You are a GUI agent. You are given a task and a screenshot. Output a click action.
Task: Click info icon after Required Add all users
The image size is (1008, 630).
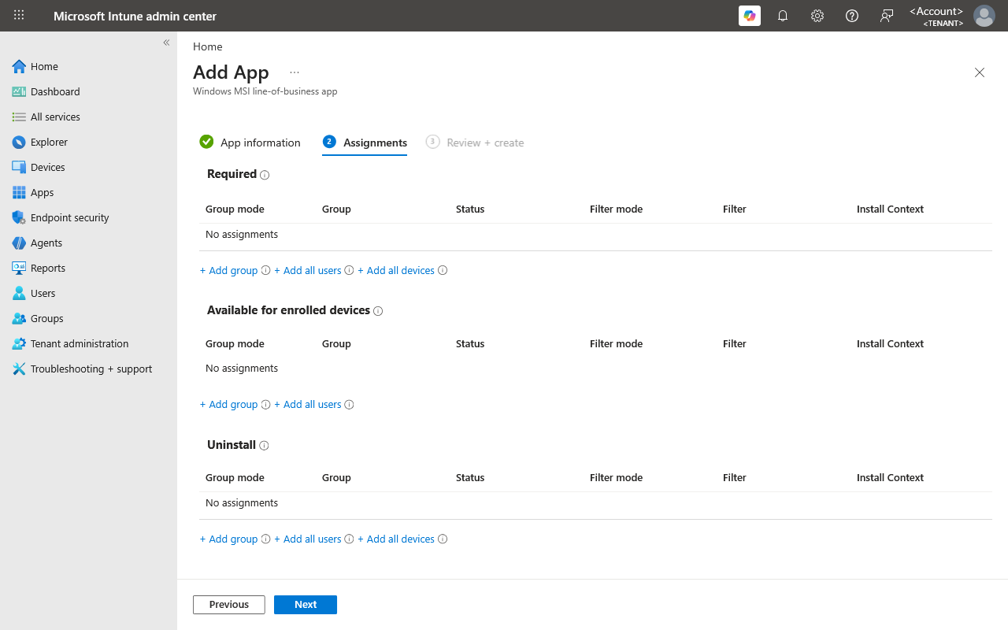pyautogui.click(x=349, y=270)
